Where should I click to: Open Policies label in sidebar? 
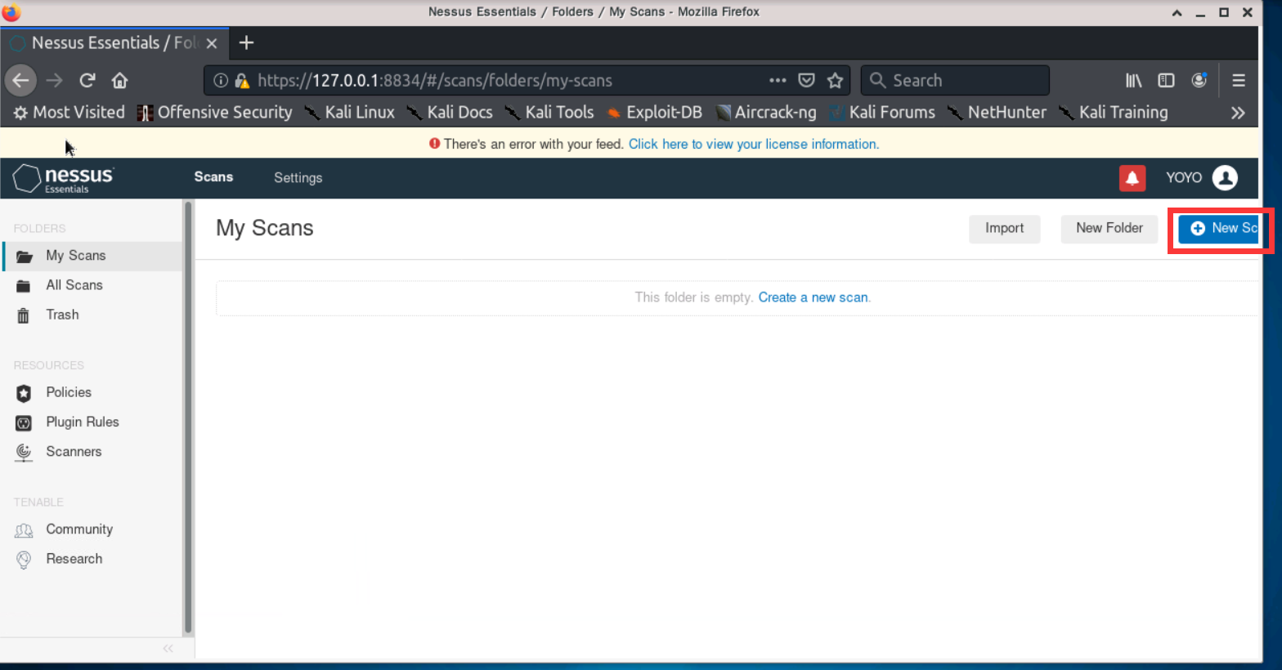(x=69, y=392)
